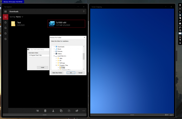Rotate the emulator counterclockwise
The height and width of the screenshot is (119, 182).
(180, 27)
